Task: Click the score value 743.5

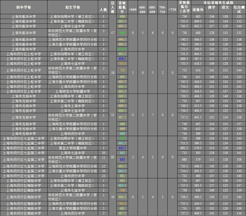Action: 184,26
